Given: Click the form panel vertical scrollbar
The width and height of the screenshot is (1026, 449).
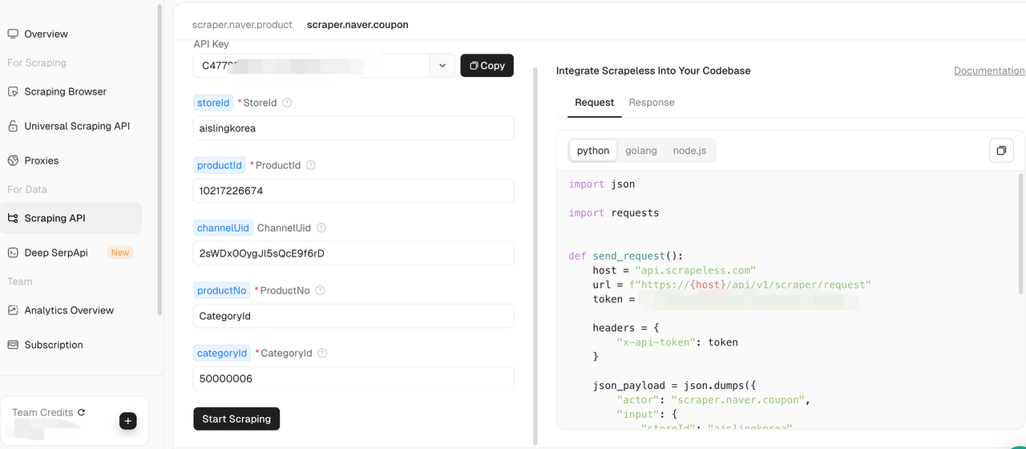Looking at the screenshot, I should [535, 255].
